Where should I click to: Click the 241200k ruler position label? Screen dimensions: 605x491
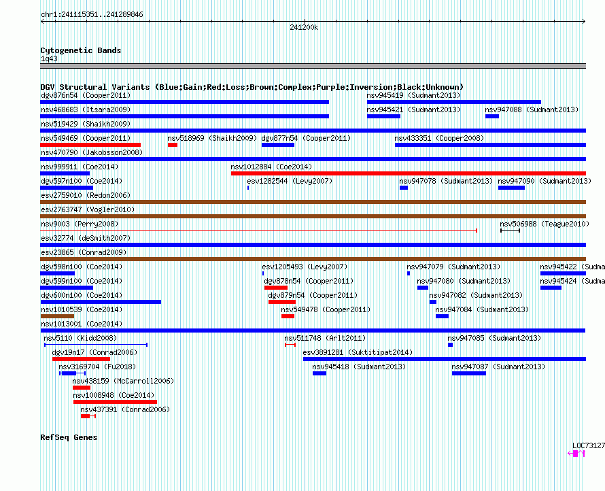304,27
